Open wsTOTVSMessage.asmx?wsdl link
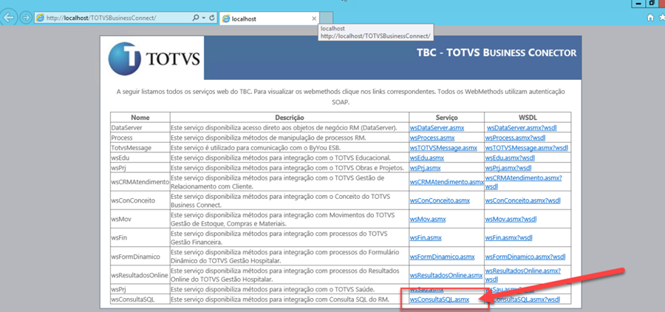 (x=527, y=148)
